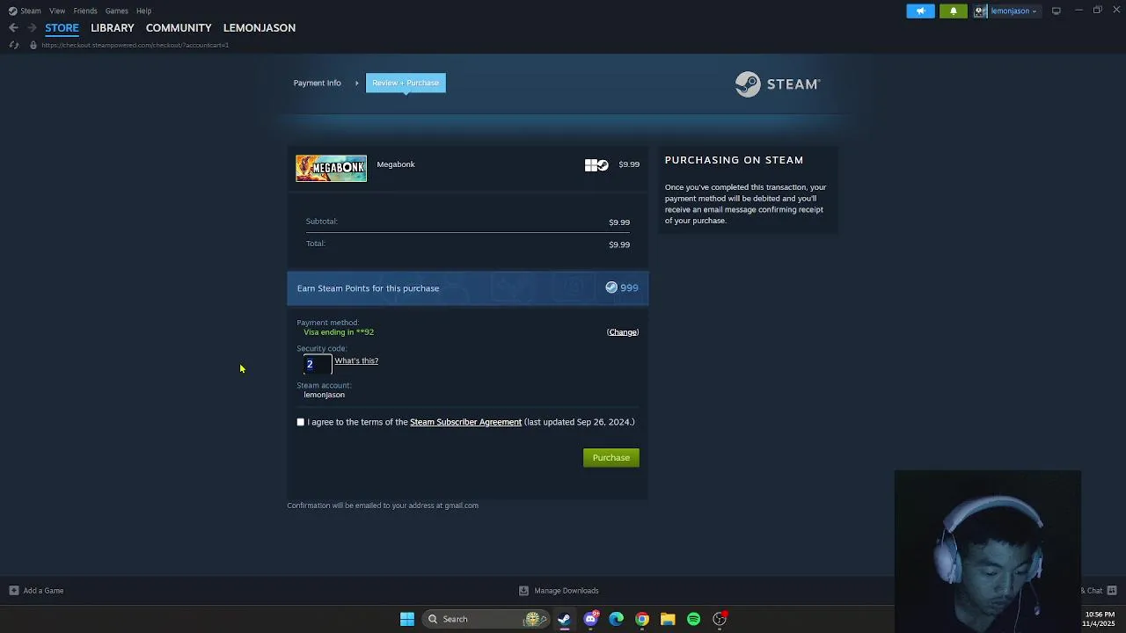Image resolution: width=1126 pixels, height=633 pixels.
Task: Select the Review + Purchase step
Action: click(406, 83)
